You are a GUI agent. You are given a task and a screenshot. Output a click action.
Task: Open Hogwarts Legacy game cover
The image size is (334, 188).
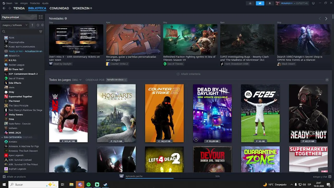coord(116,113)
